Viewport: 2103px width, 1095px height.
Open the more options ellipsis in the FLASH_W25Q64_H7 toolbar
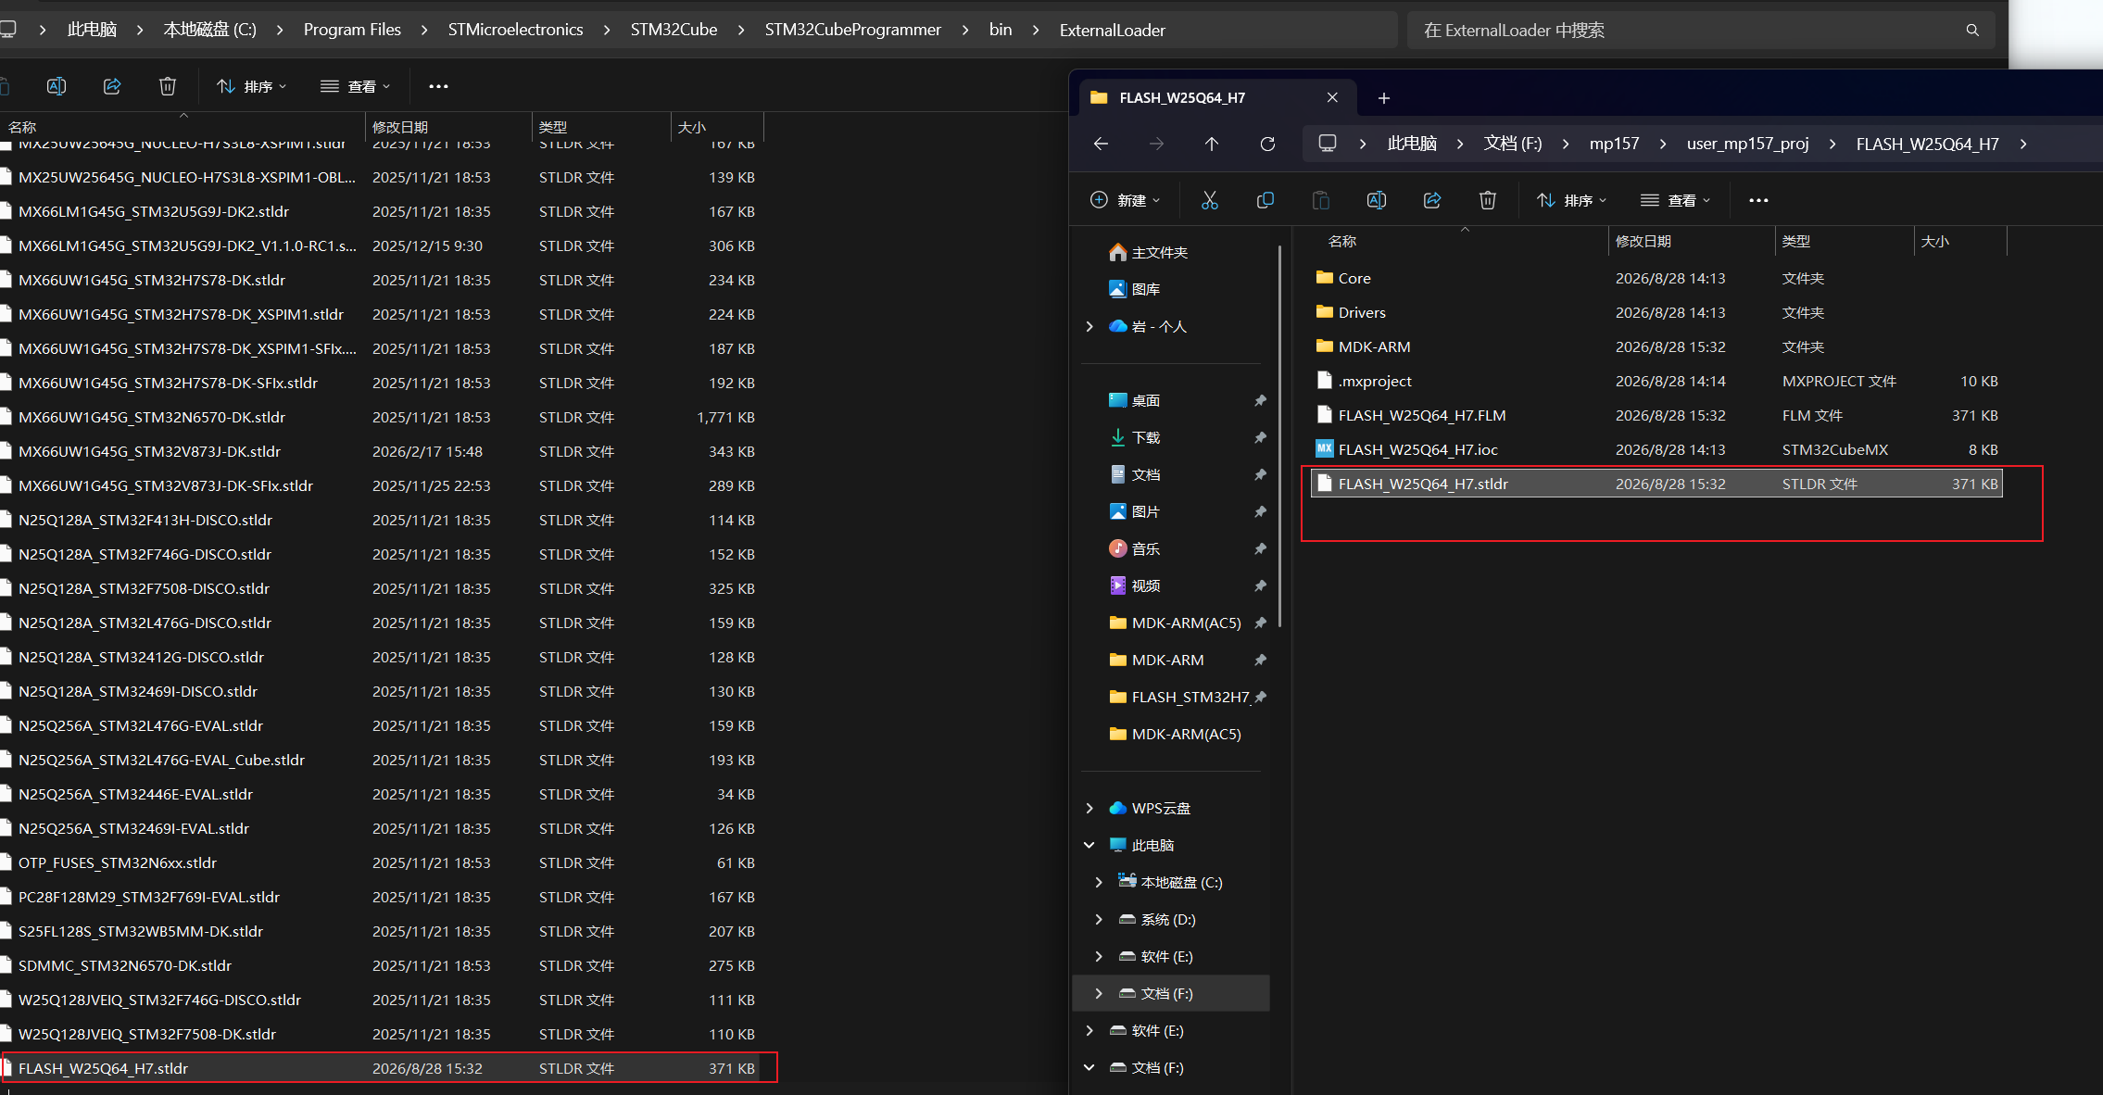[x=1758, y=200]
